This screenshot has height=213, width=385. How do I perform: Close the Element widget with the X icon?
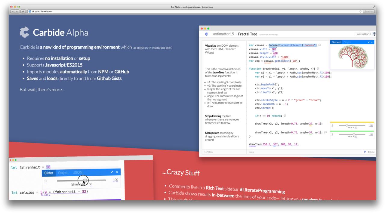(x=372, y=42)
